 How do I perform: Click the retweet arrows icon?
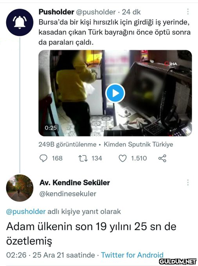tap(83, 158)
